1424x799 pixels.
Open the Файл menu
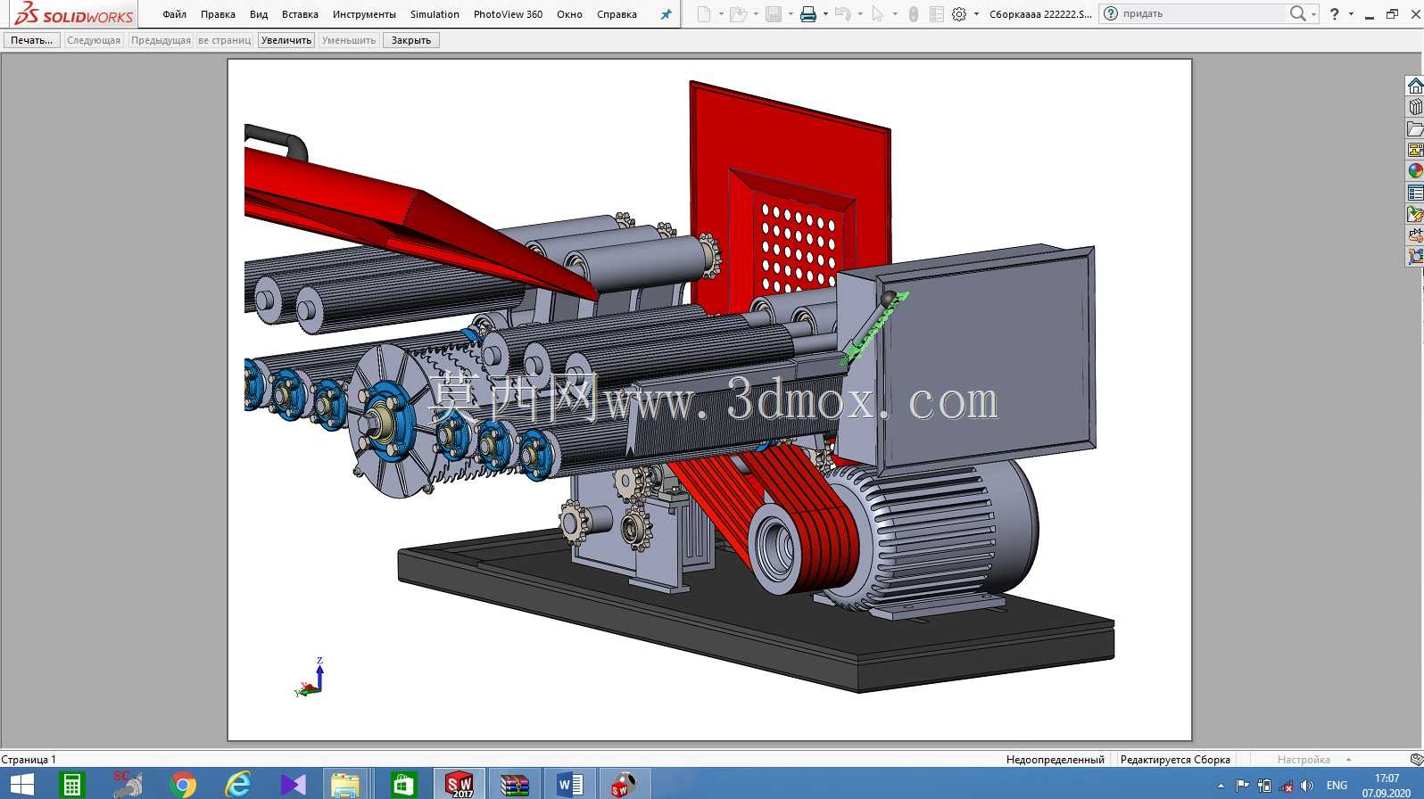pyautogui.click(x=174, y=14)
